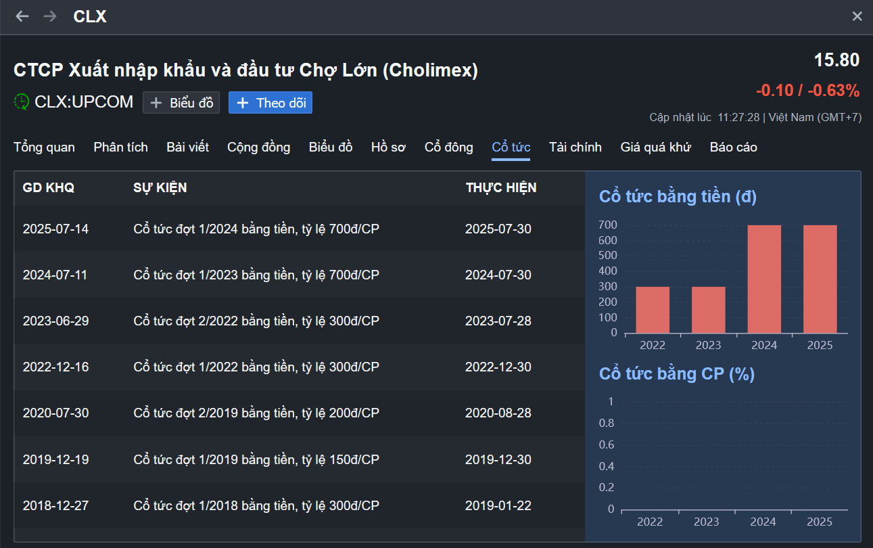Viewport: 873px width, 548px height.
Task: Select payment date 2019-01-22
Action: pyautogui.click(x=498, y=506)
